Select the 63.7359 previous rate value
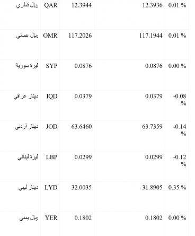This screenshot has height=236, width=195. click(x=152, y=127)
